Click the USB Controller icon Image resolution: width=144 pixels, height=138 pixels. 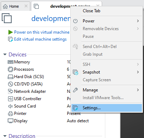(x=11, y=99)
